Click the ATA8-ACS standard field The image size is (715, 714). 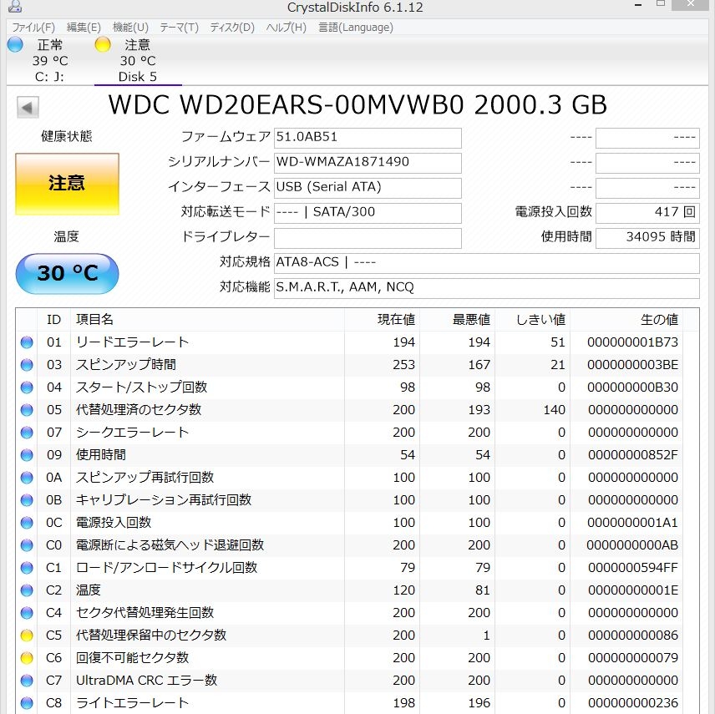pos(486,263)
